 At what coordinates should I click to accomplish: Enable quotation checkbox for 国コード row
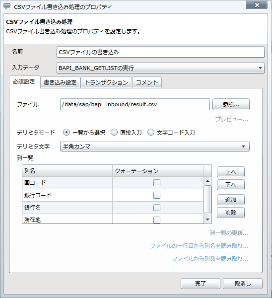click(x=157, y=183)
